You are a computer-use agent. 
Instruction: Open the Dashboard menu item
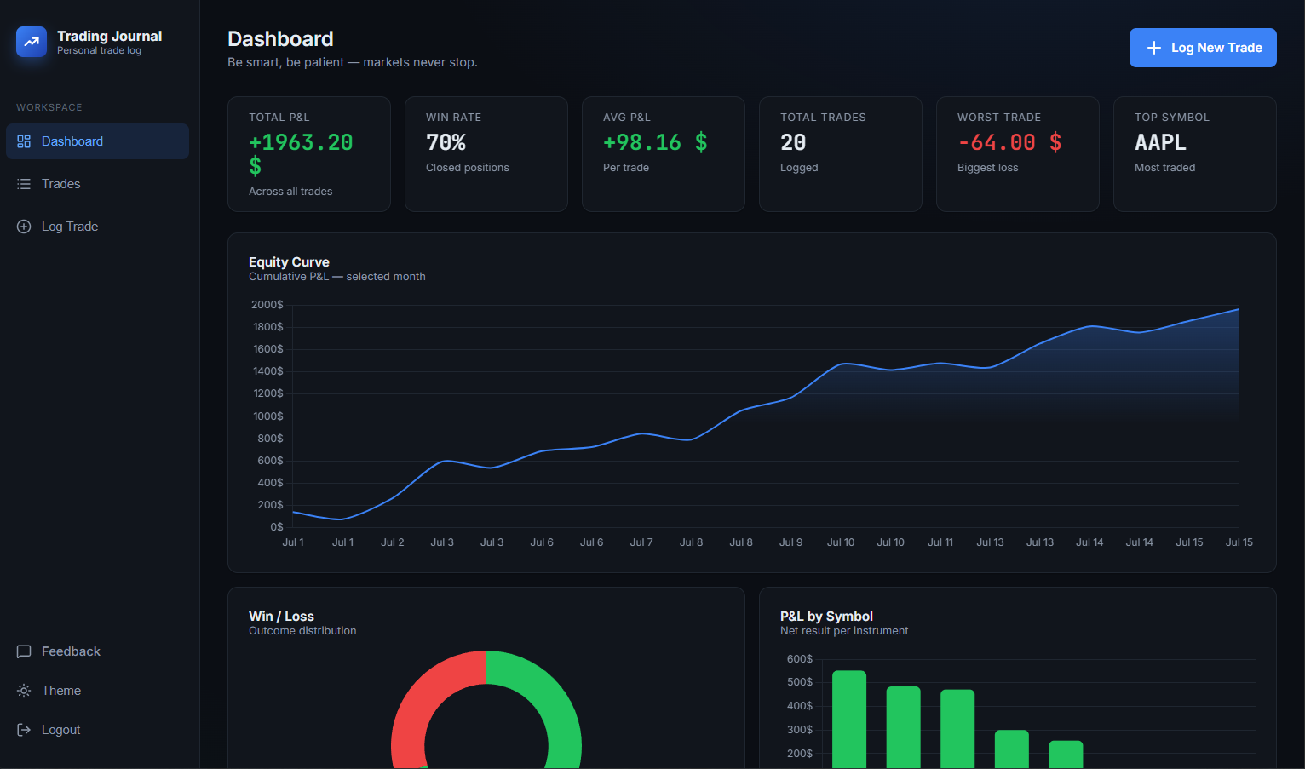pos(97,141)
